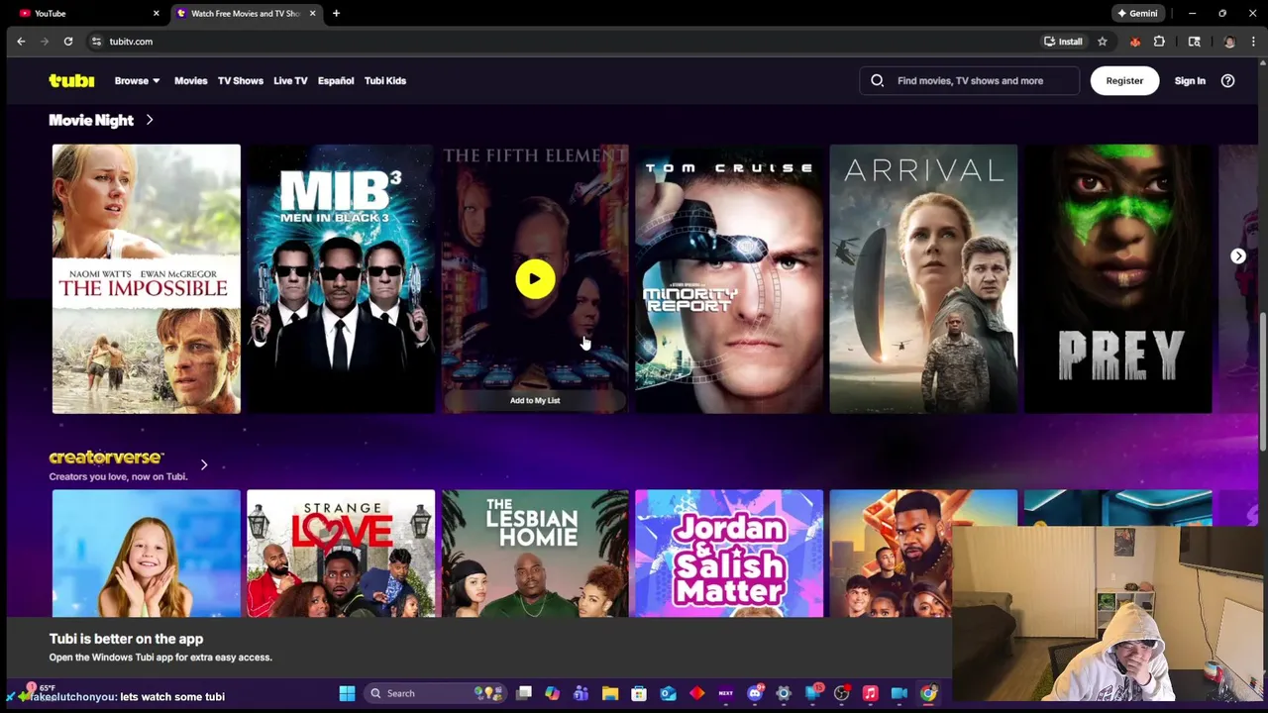Open Microsoft Store from the taskbar
The image size is (1268, 713).
tap(639, 693)
